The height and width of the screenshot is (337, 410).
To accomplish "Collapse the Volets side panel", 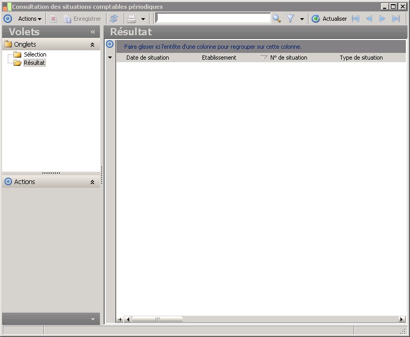I will [93, 32].
